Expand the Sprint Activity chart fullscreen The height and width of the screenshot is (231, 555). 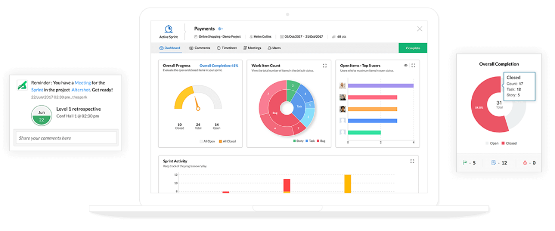412,161
